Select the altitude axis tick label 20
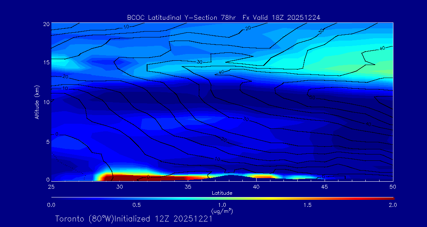427x227 pixels. tap(46, 24)
